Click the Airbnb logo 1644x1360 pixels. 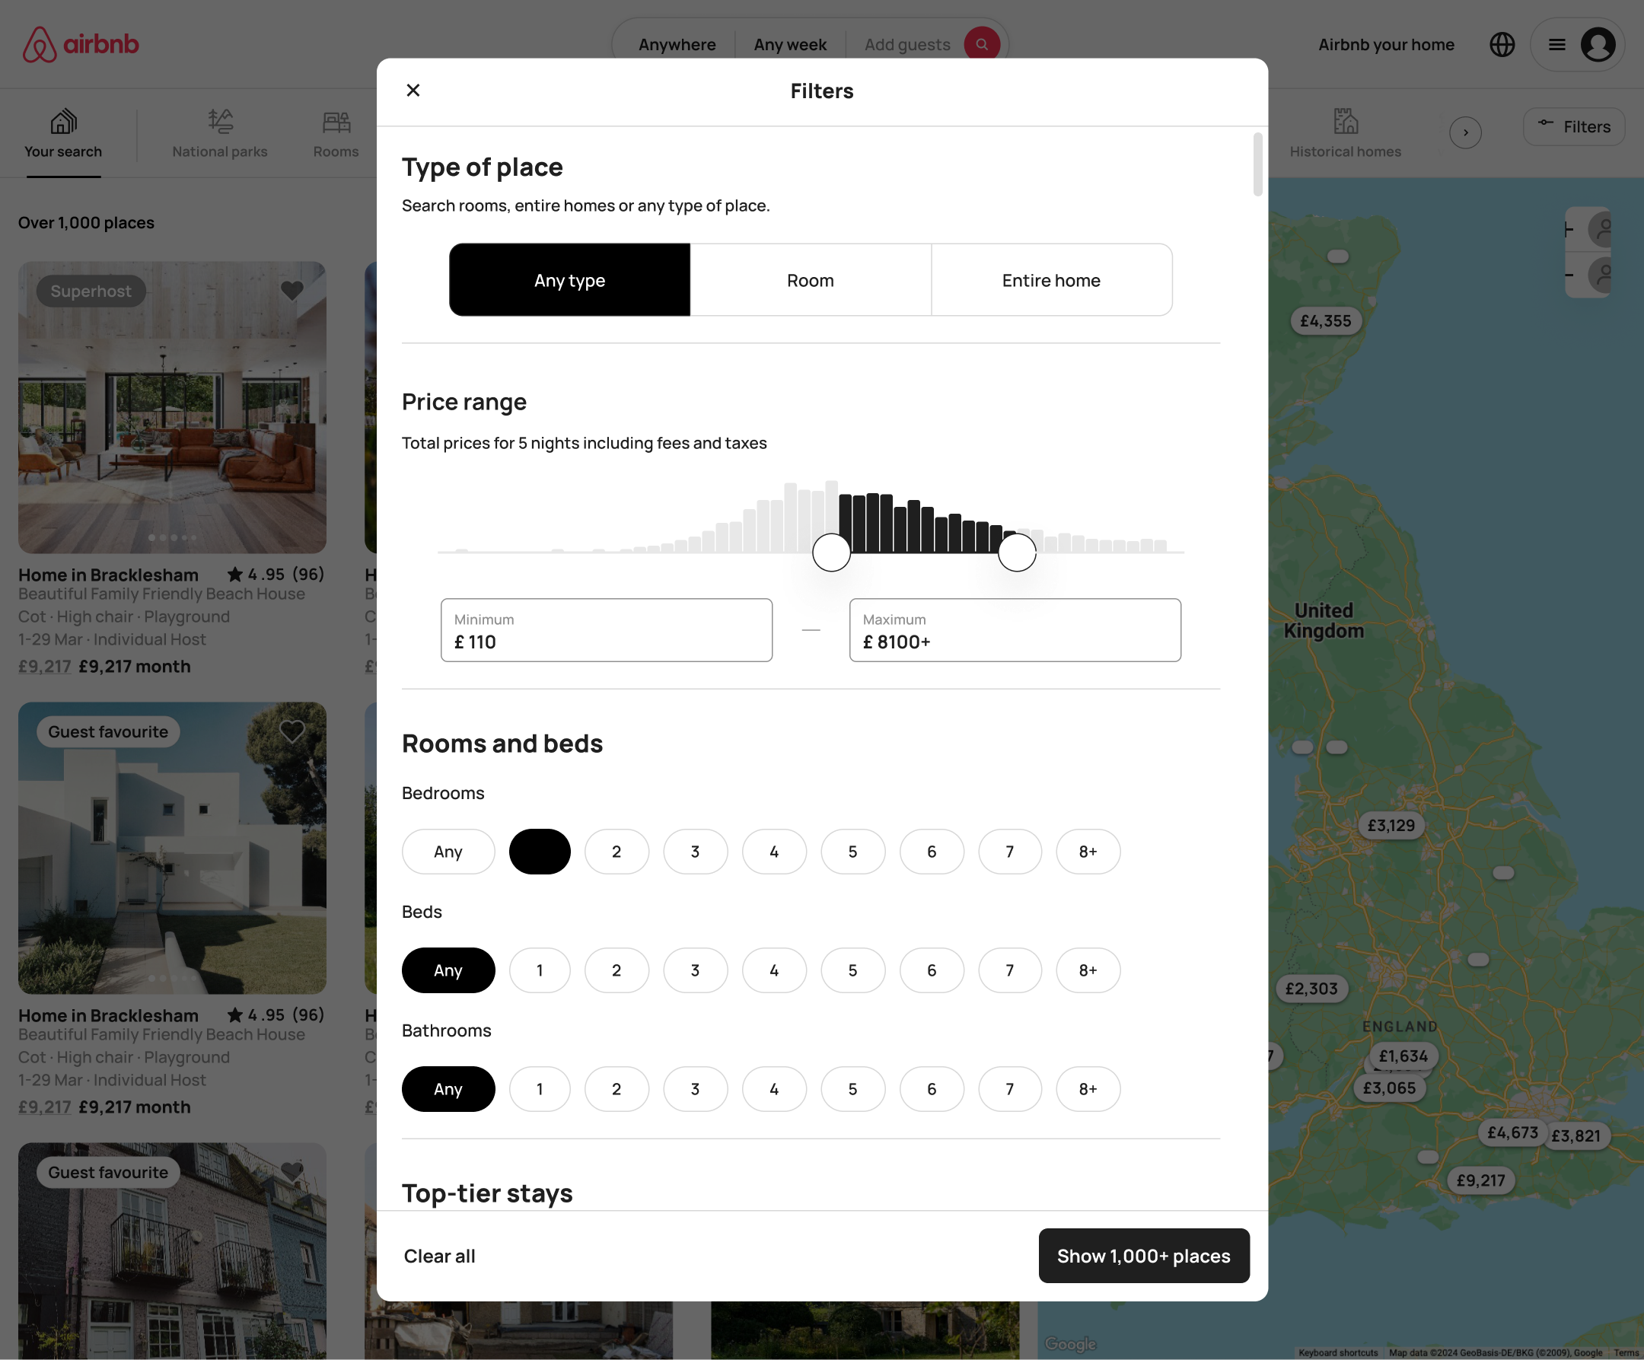pyautogui.click(x=81, y=45)
